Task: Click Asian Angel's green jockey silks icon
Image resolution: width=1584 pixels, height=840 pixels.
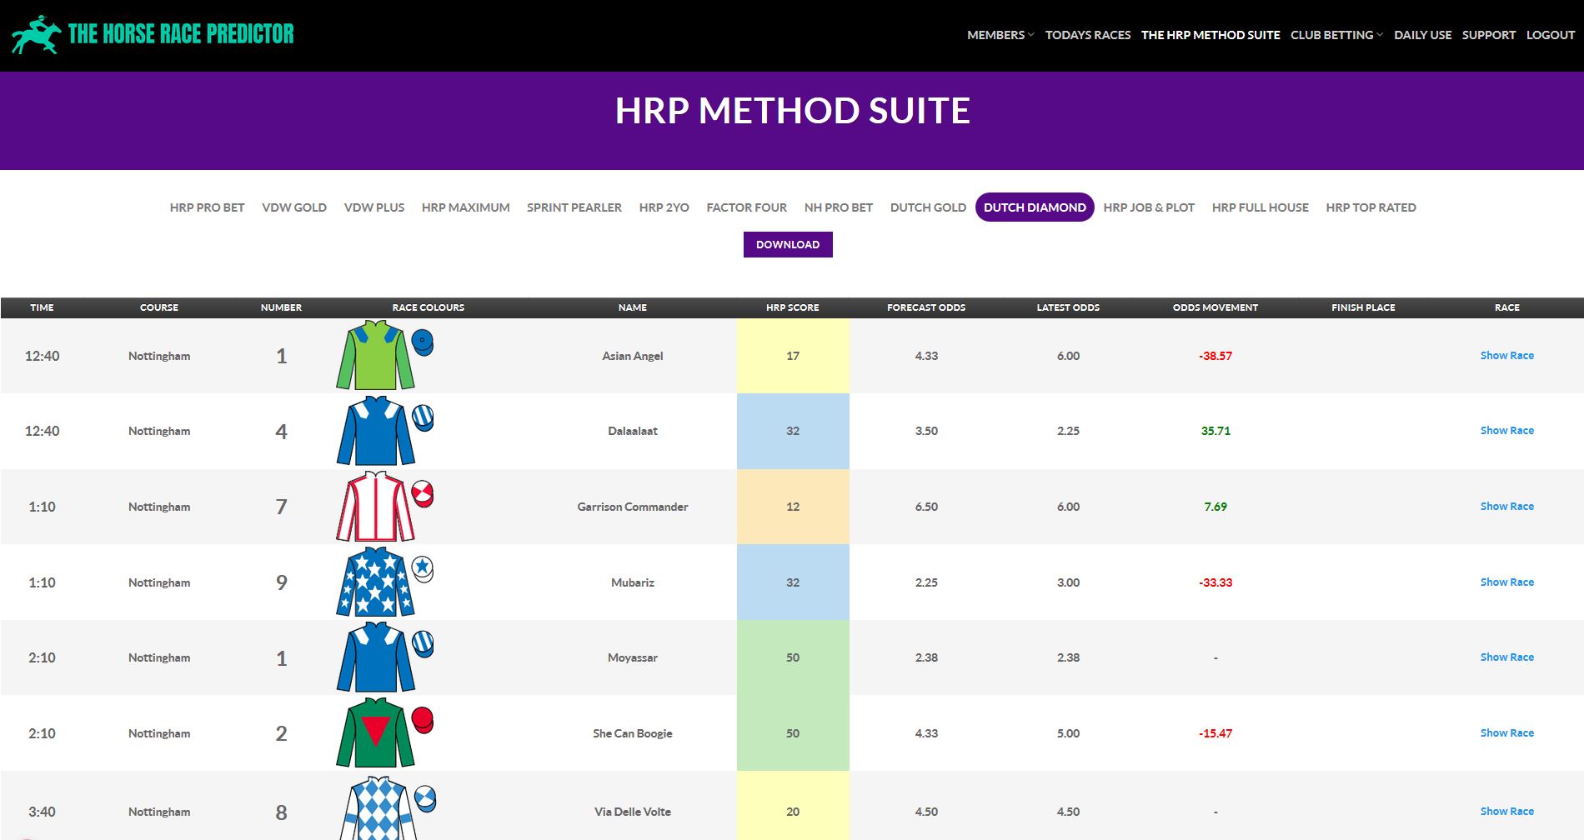Action: (x=384, y=355)
